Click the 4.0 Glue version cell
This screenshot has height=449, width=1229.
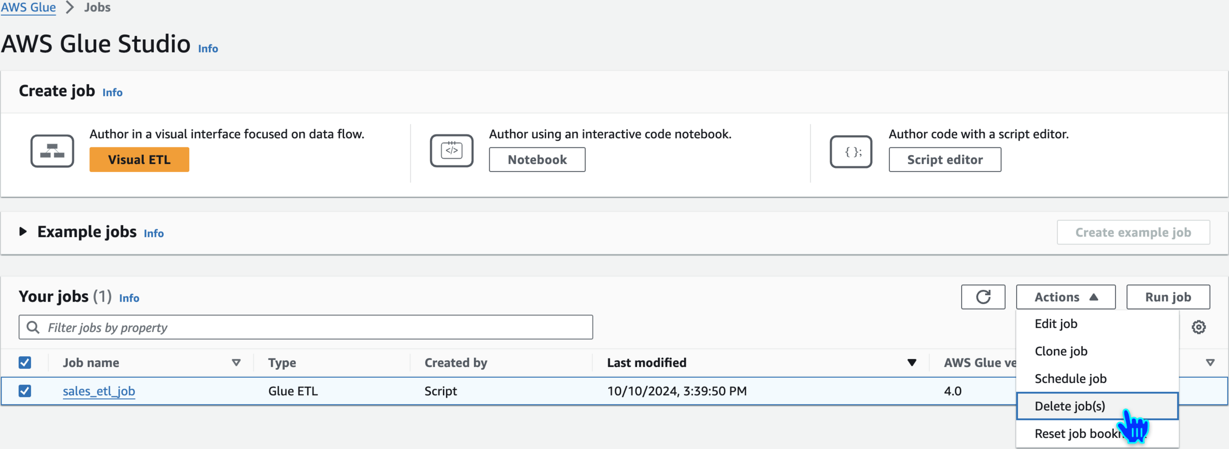click(x=953, y=391)
